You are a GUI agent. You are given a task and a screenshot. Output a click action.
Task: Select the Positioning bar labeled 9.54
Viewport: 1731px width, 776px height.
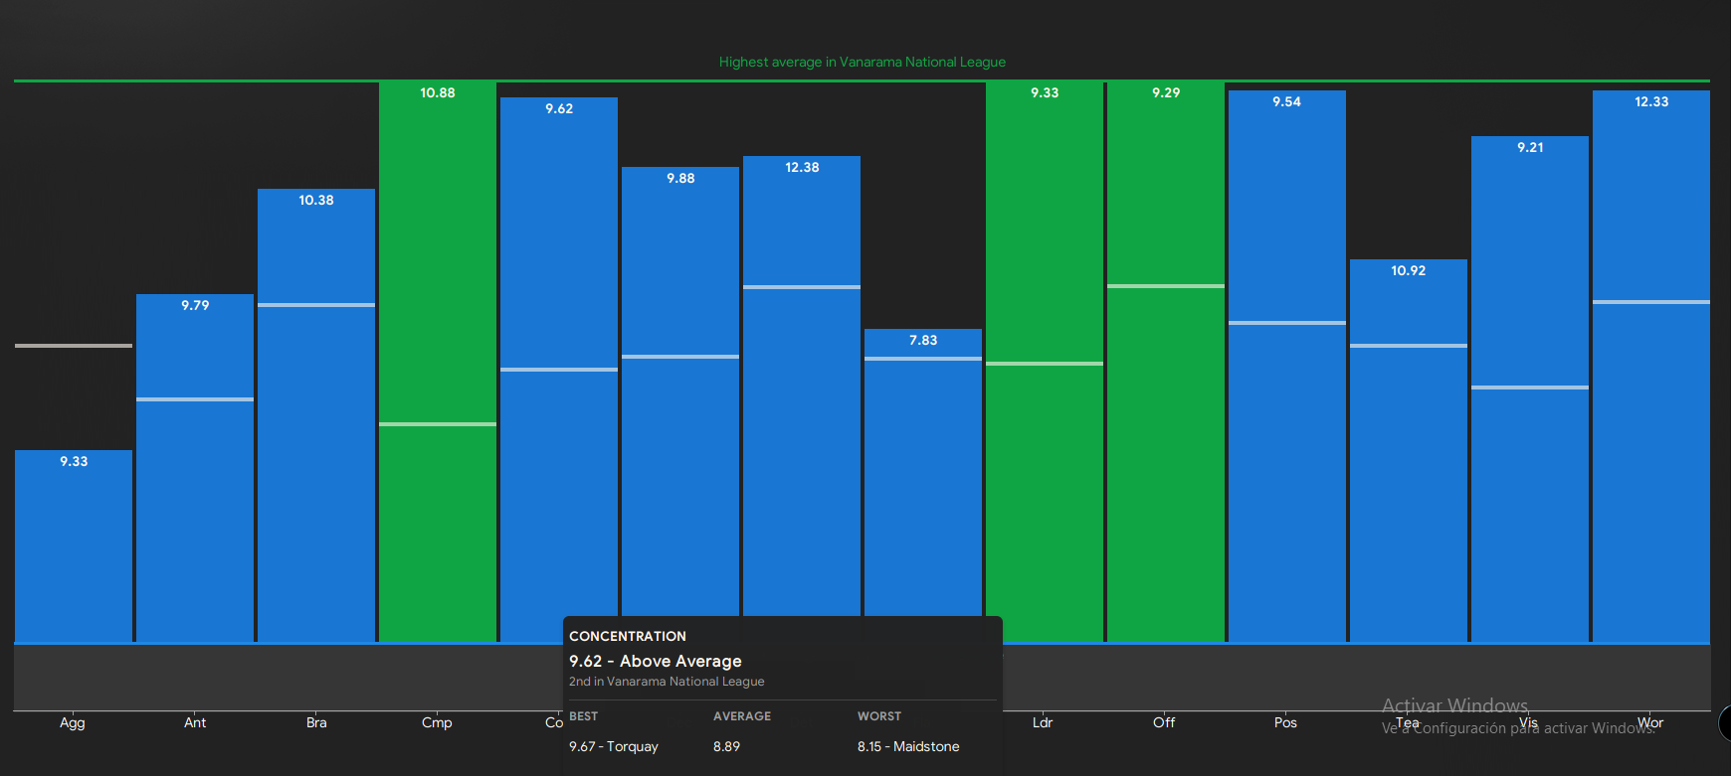point(1287,366)
